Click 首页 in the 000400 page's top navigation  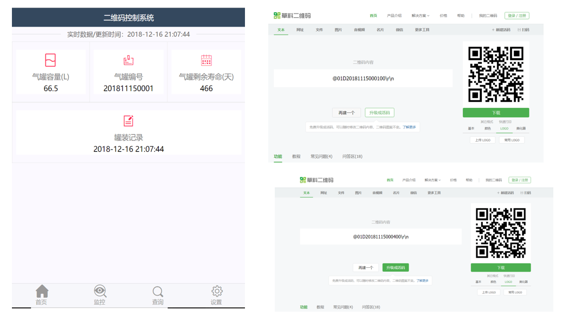click(x=390, y=180)
